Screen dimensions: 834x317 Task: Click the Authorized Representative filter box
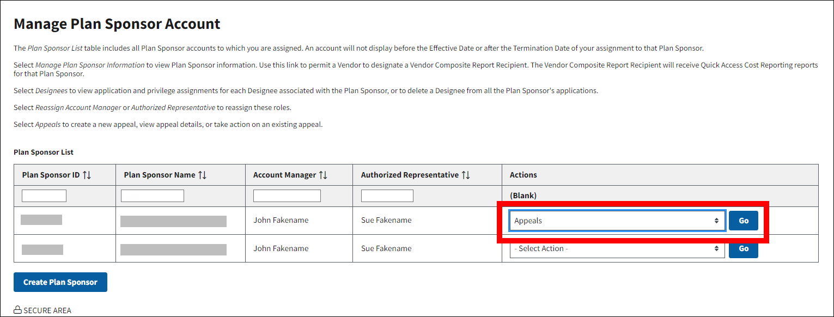coord(387,196)
